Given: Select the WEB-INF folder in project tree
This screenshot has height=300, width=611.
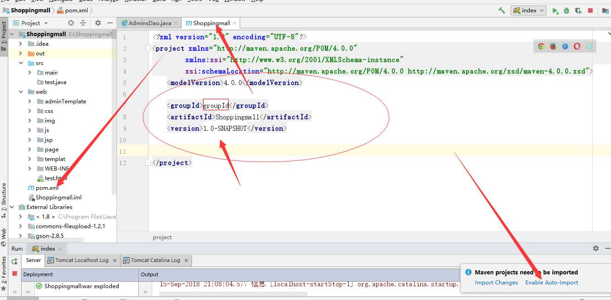Looking at the screenshot, I should point(53,169).
